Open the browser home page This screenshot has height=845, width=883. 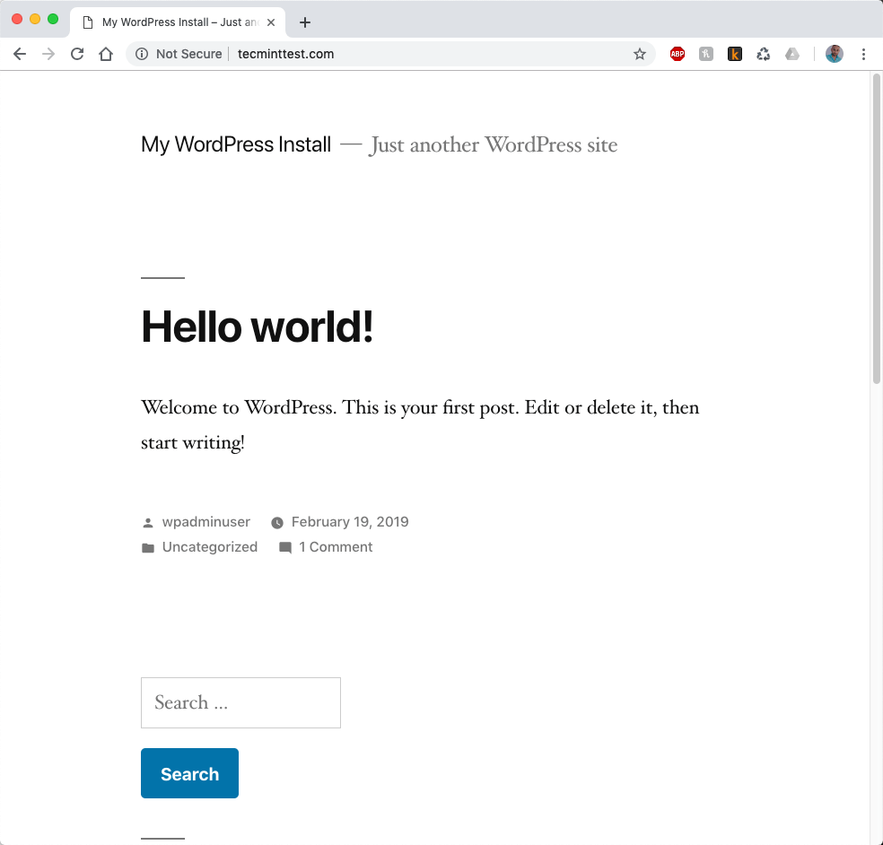(106, 54)
